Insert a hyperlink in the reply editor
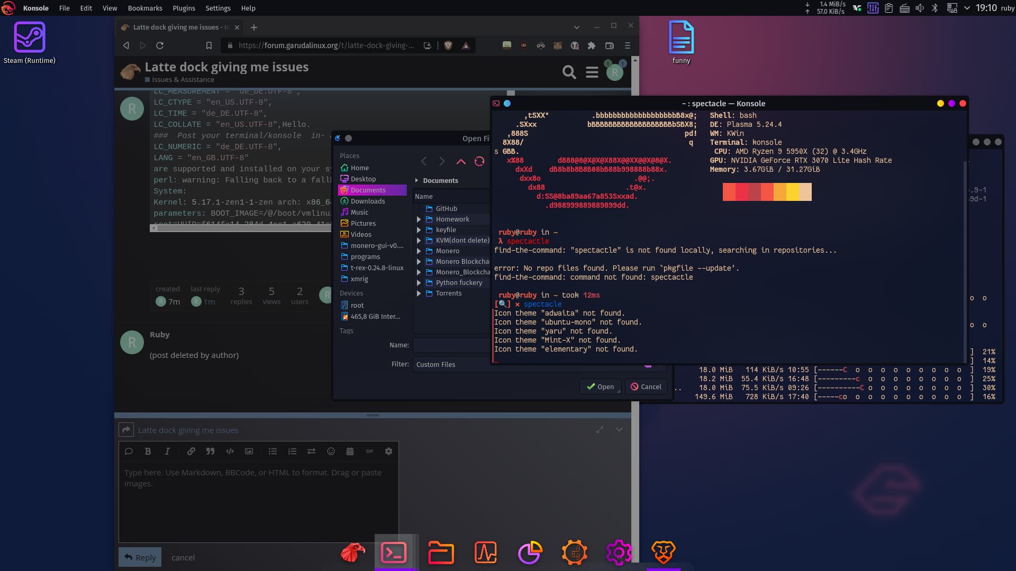This screenshot has width=1016, height=571. 191,451
